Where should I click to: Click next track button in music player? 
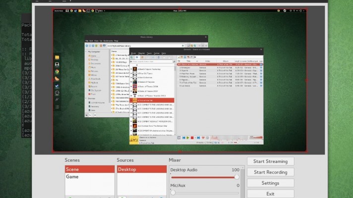198,138
